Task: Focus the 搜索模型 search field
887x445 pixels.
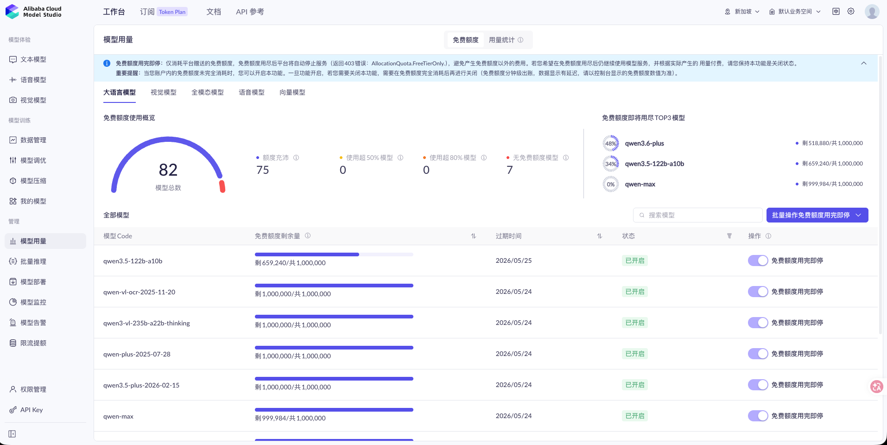Action: [x=698, y=215]
